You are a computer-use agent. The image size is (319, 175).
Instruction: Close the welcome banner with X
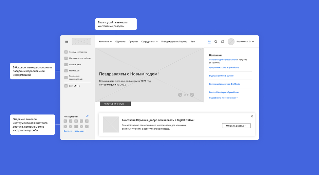(x=252, y=116)
